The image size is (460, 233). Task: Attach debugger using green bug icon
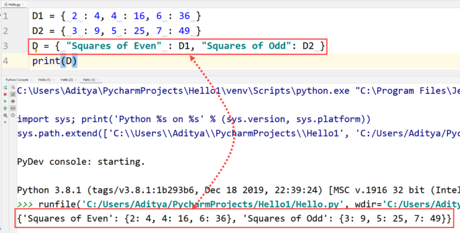tap(5, 108)
